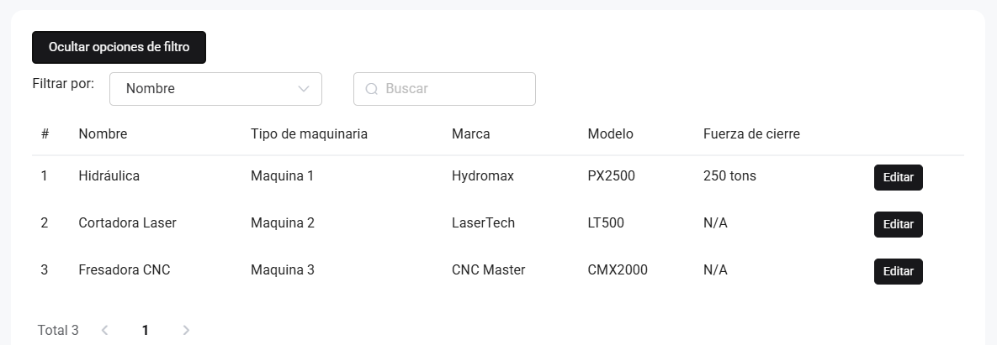The width and height of the screenshot is (997, 345).
Task: Edit the Fresadora CNC row
Action: [x=898, y=272]
